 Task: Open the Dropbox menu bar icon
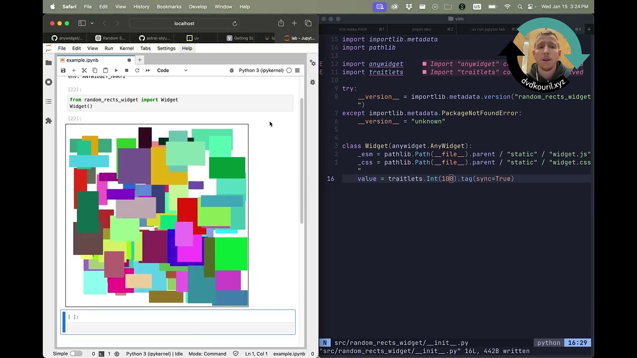pos(409,6)
